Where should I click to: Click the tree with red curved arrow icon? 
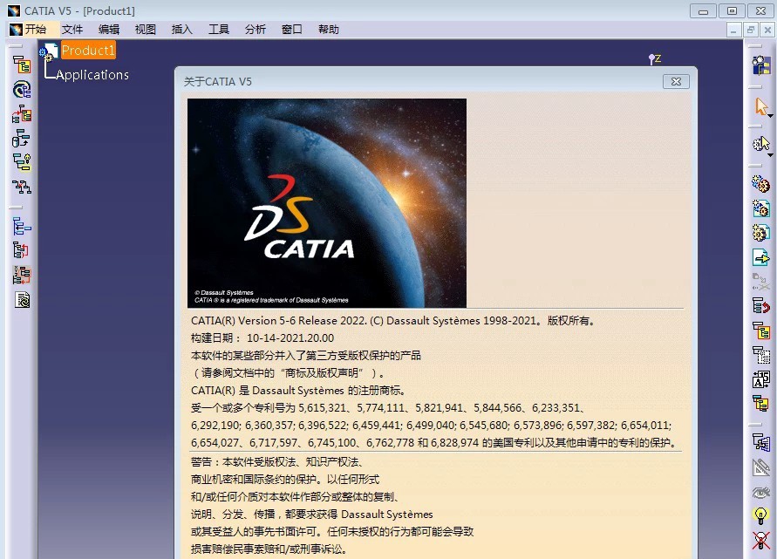761,306
